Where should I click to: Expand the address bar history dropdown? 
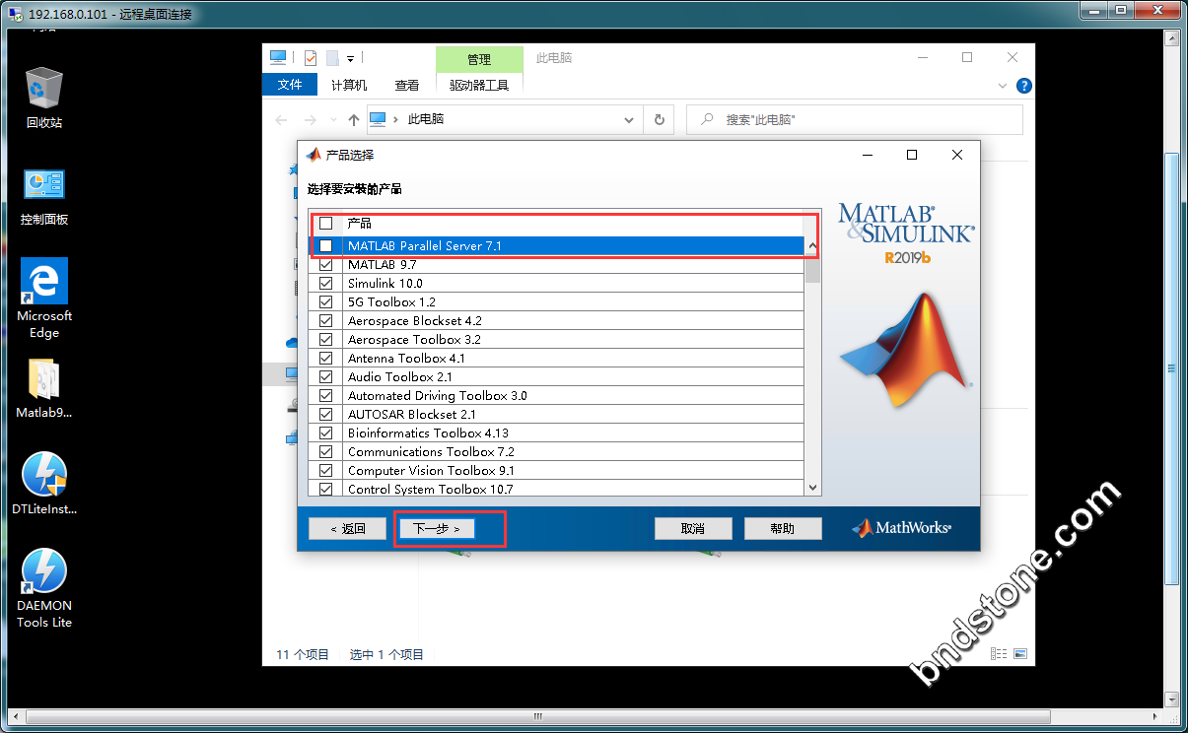[629, 119]
